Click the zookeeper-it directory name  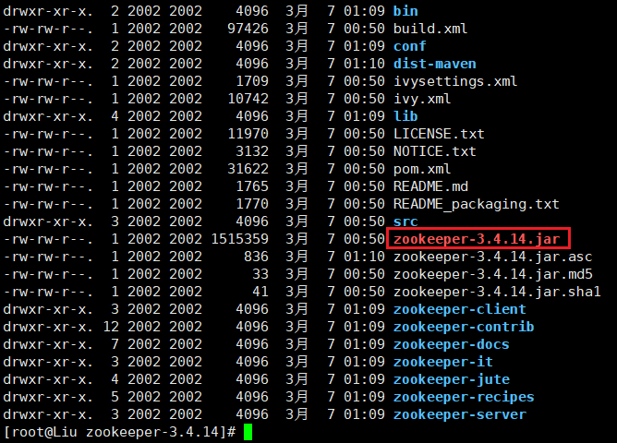tap(443, 362)
